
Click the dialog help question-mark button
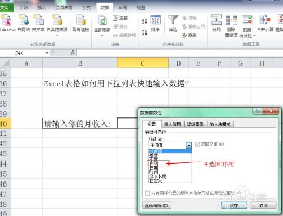pos(258,111)
